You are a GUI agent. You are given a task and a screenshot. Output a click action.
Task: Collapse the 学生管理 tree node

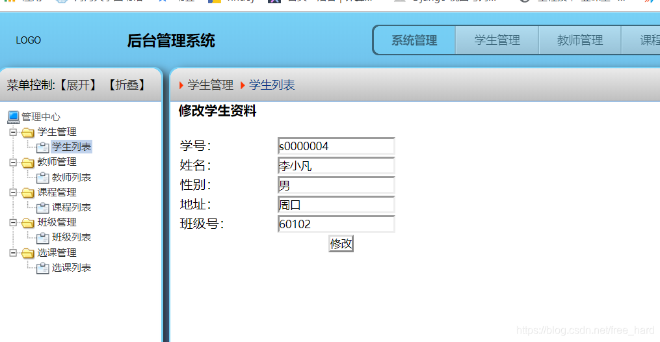[13, 132]
